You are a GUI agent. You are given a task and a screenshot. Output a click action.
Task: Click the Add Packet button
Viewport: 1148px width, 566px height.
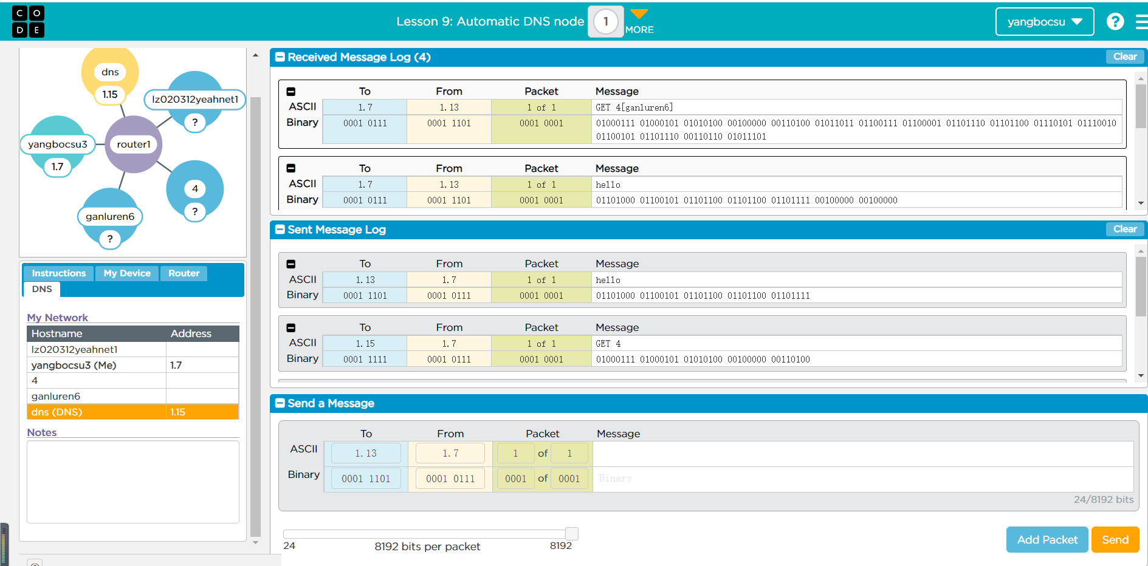(x=1047, y=539)
